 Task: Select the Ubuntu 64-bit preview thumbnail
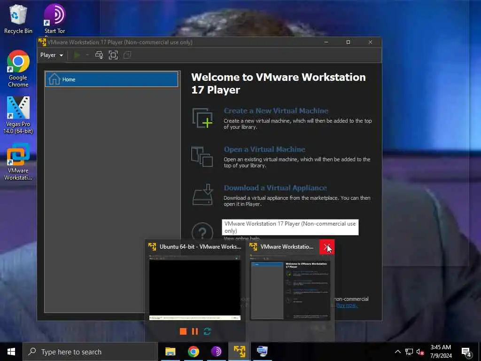tap(195, 287)
